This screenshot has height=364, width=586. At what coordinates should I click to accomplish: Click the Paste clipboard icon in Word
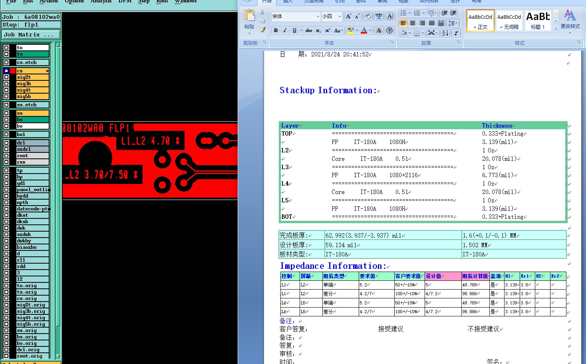click(x=249, y=15)
